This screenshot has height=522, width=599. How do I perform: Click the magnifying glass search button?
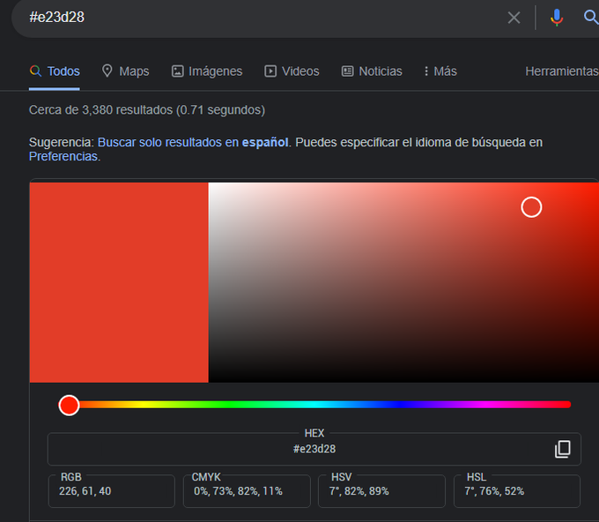click(x=591, y=18)
